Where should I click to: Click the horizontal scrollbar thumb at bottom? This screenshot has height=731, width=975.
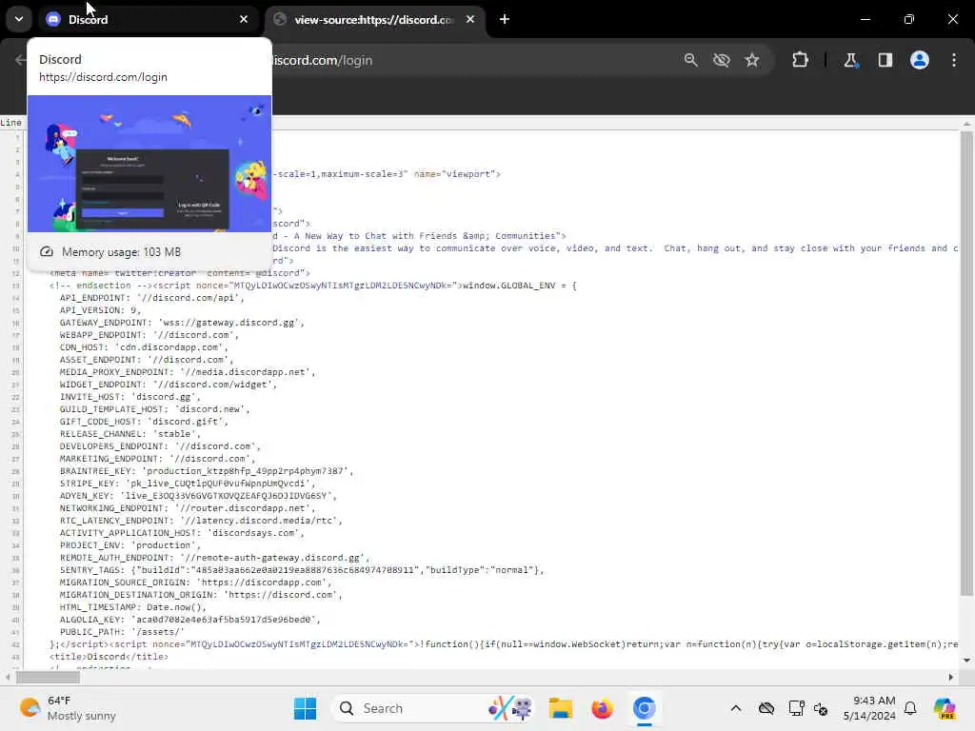click(x=48, y=677)
